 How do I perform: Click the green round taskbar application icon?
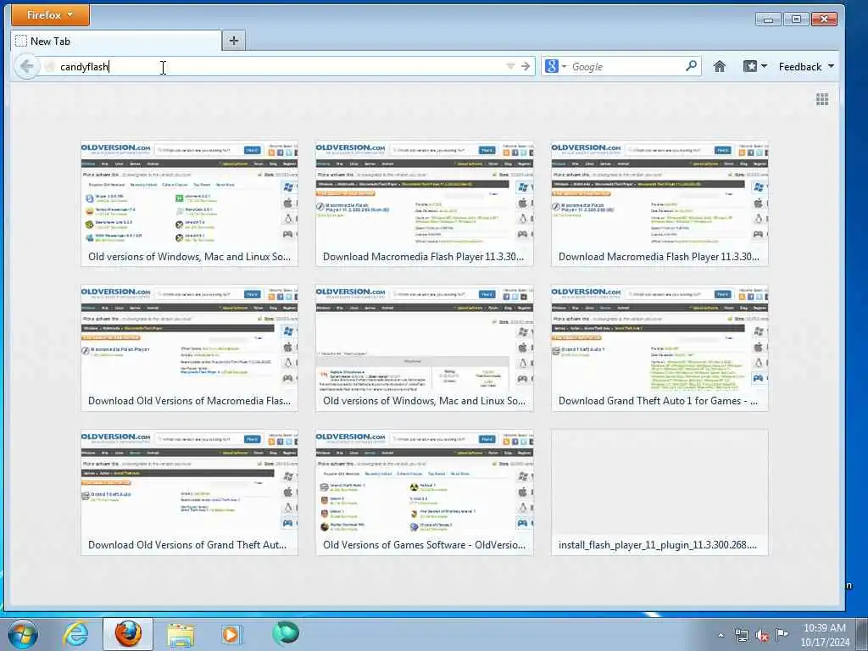click(286, 632)
